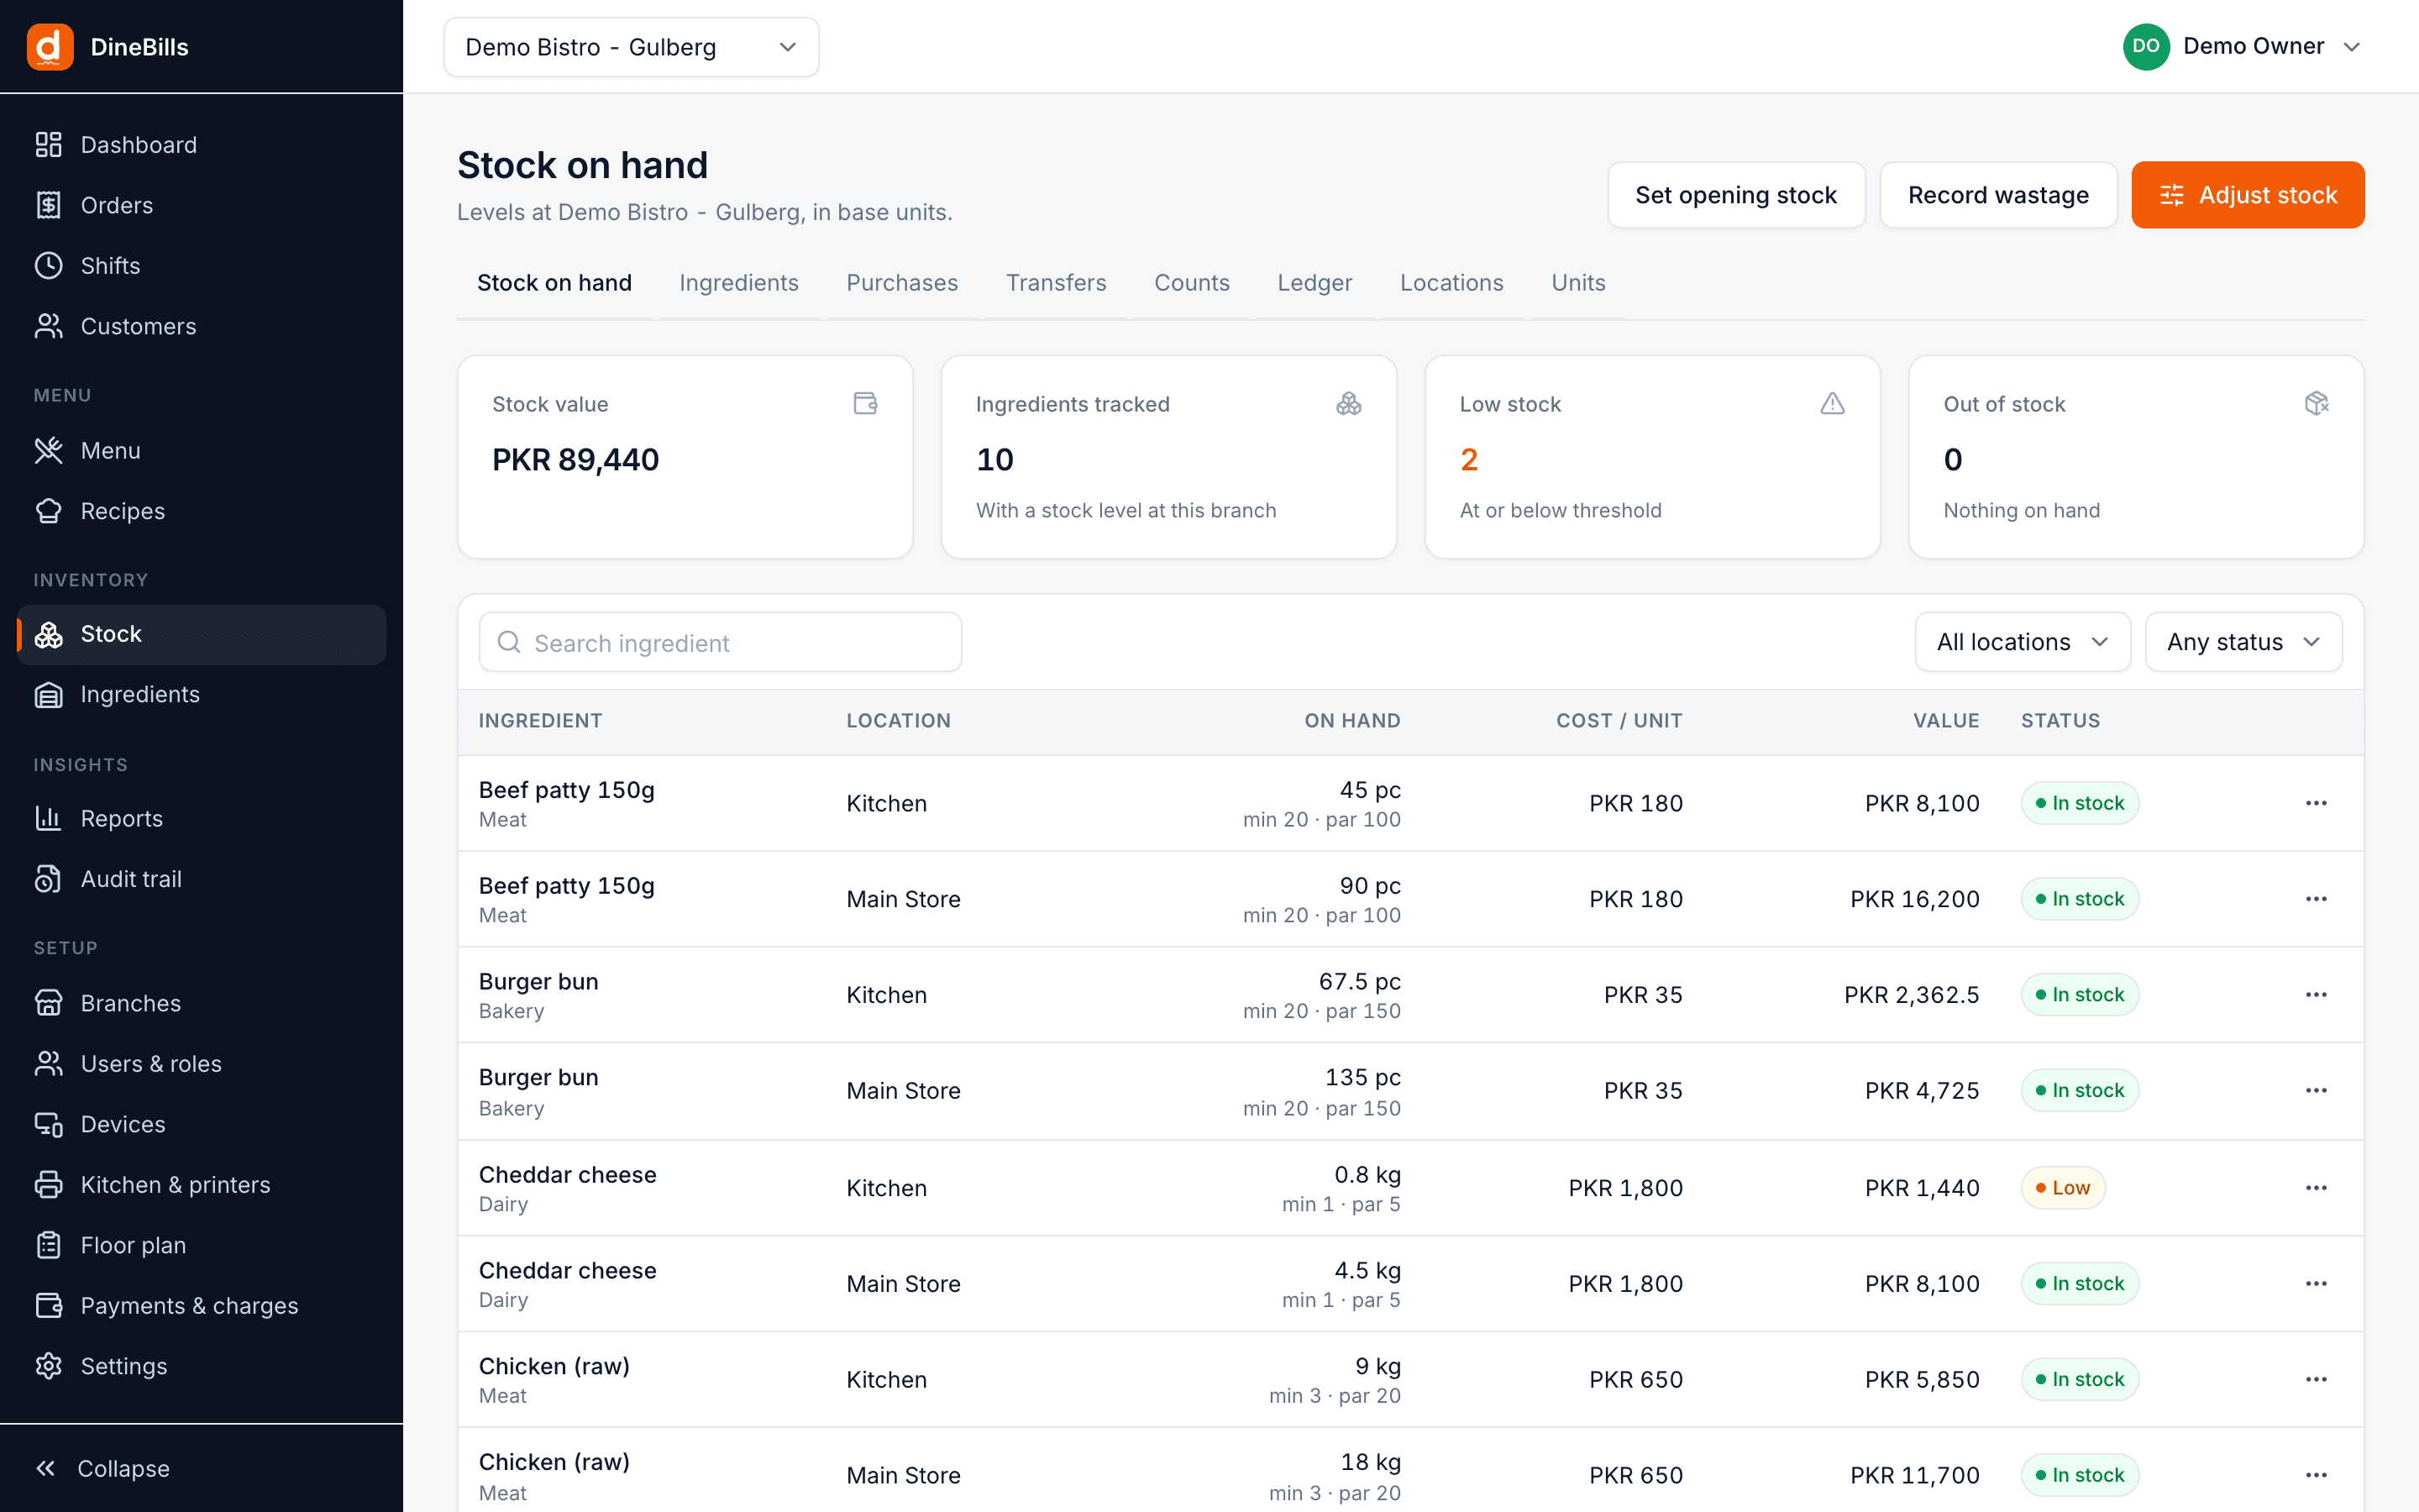Switch to the Transfers tab

point(1056,283)
